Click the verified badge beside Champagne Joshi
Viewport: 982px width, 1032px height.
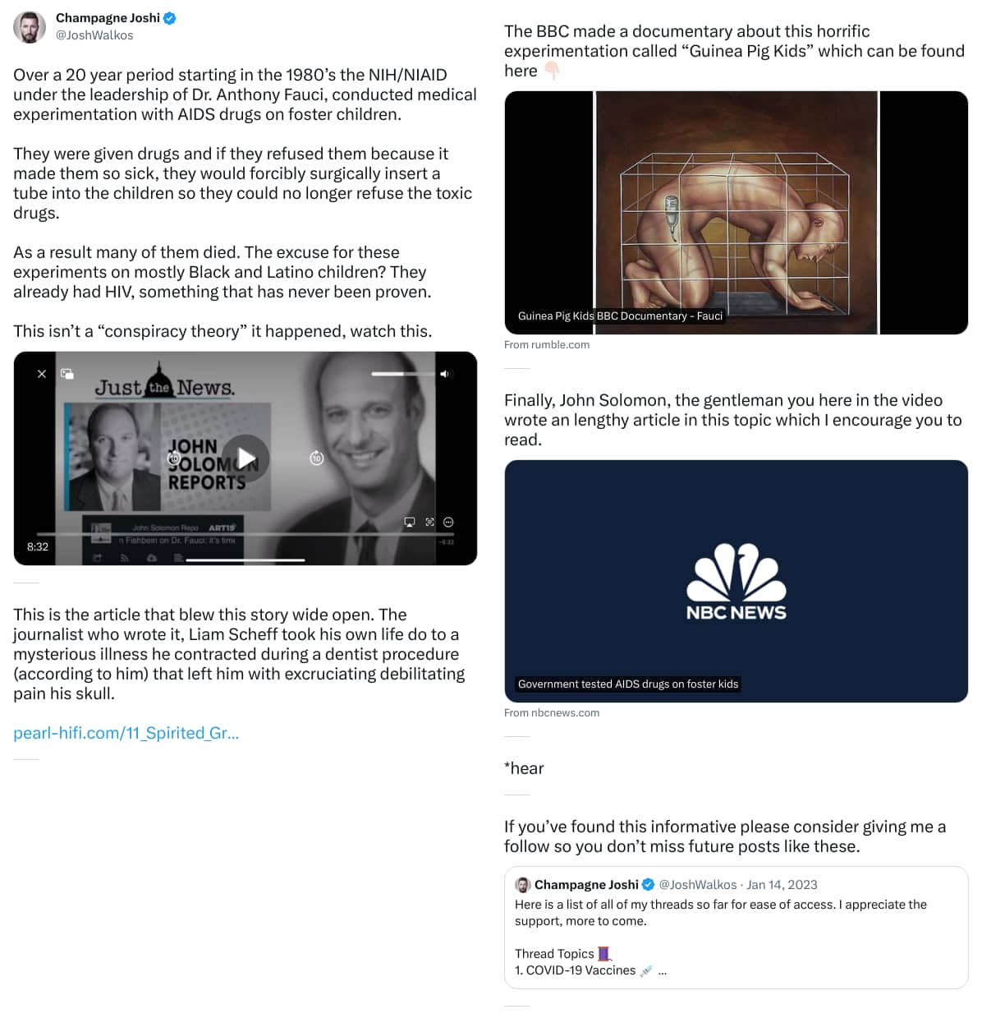170,18
